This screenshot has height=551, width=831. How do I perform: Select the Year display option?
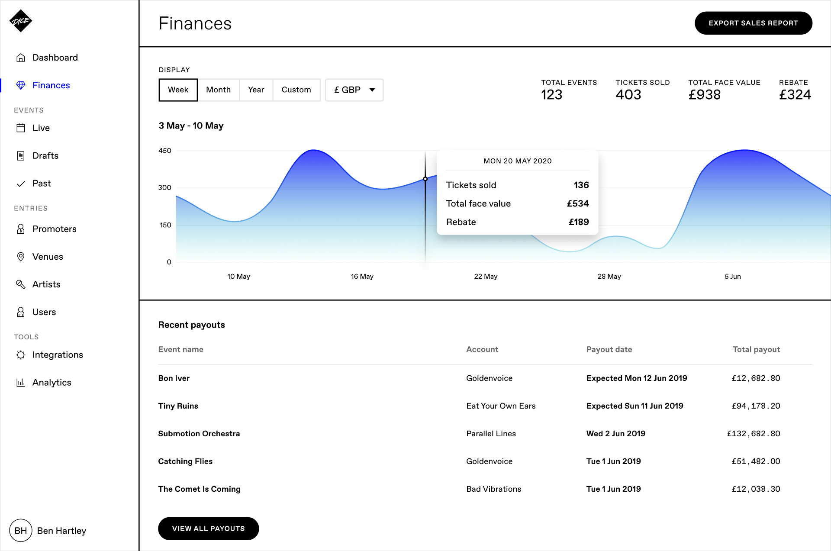[256, 90]
